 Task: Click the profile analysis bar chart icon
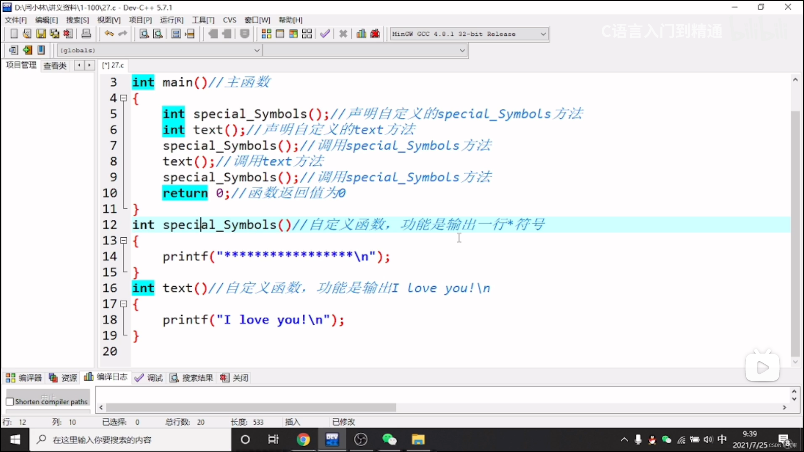click(361, 34)
